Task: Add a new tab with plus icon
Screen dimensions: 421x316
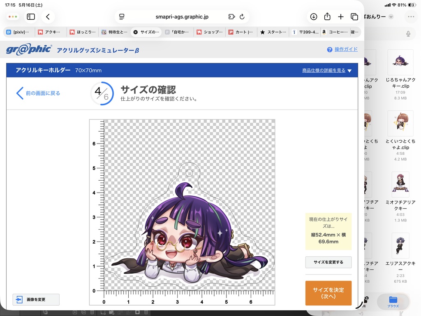Action: click(341, 16)
